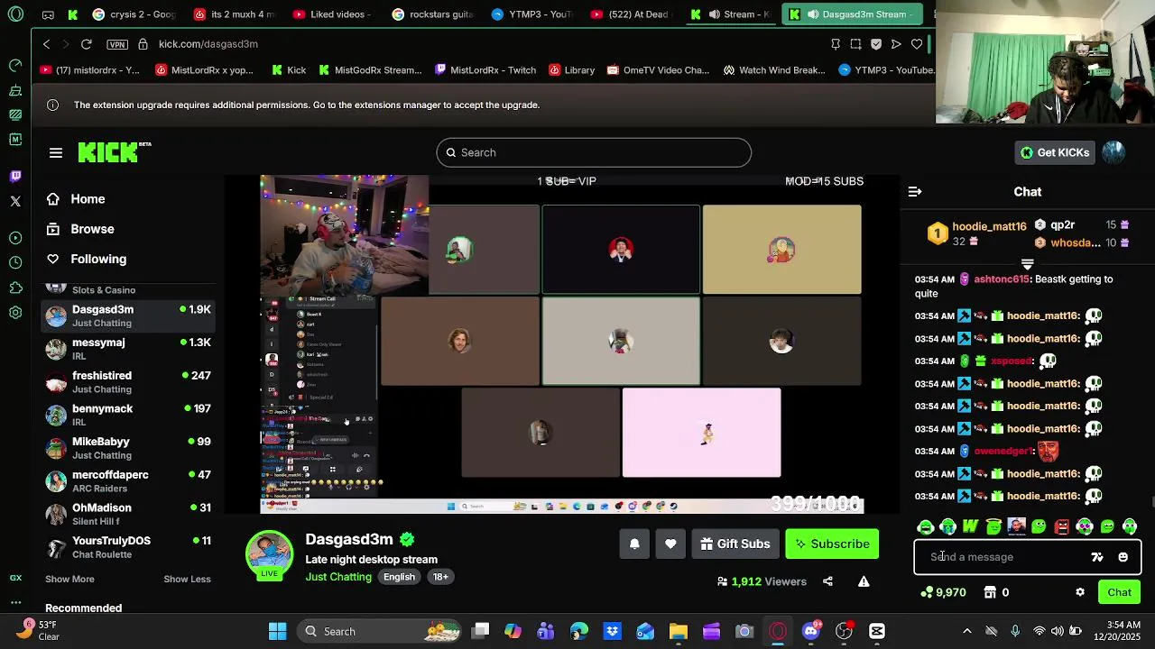Open chat settings gear
This screenshot has height=649, width=1155.
[x=1080, y=592]
